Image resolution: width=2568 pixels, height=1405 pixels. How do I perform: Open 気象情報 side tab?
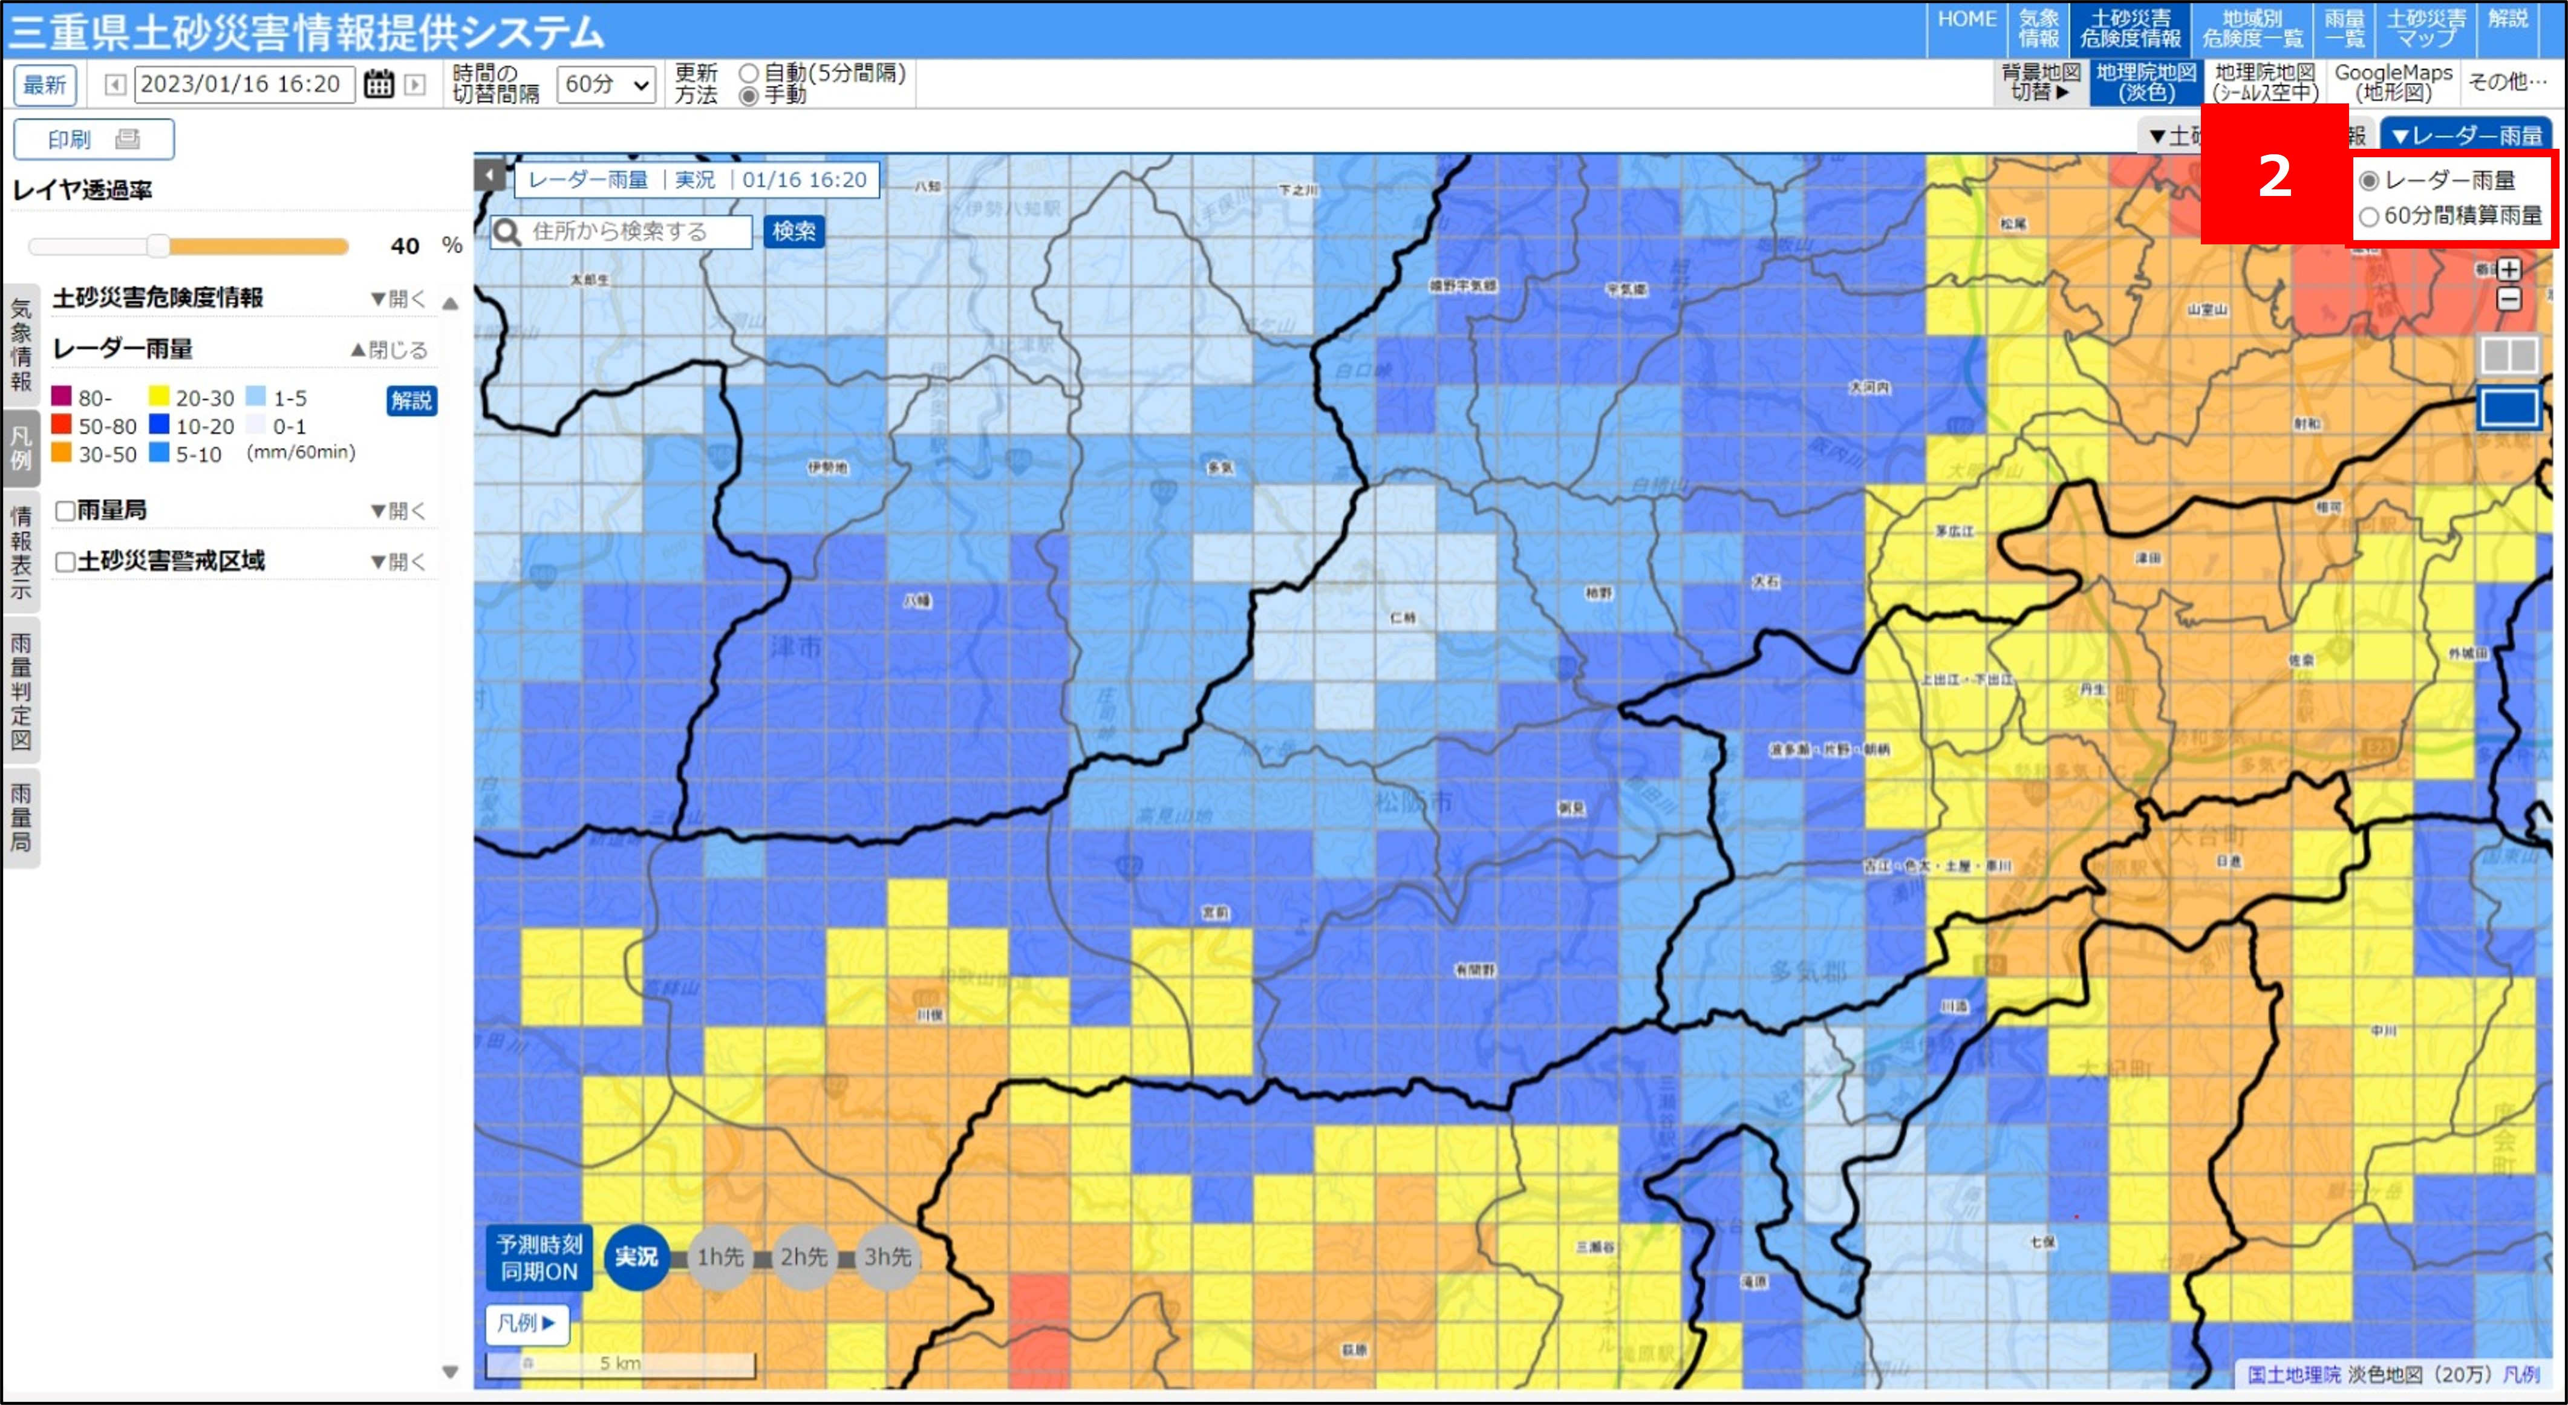[21, 345]
